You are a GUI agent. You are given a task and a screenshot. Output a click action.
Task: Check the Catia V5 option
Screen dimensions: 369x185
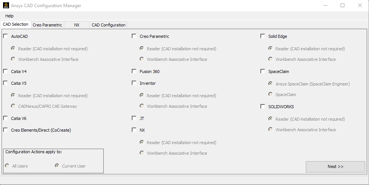[6, 83]
